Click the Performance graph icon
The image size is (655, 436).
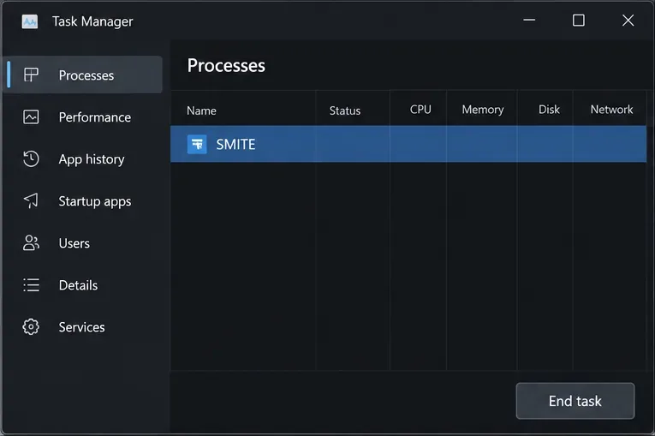pyautogui.click(x=31, y=117)
